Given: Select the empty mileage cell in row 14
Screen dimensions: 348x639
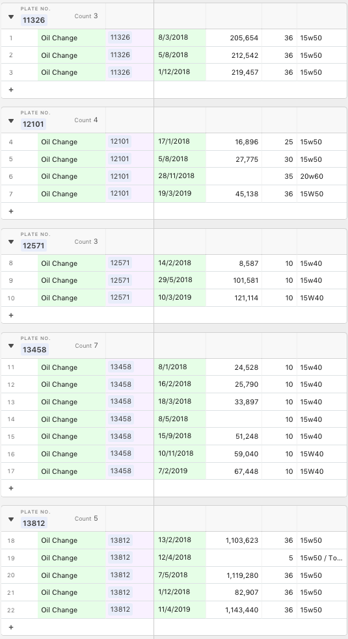Looking at the screenshot, I should tap(234, 419).
